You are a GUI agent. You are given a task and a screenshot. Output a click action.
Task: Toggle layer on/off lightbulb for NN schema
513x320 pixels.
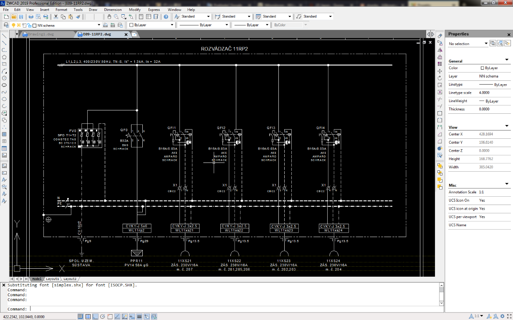click(x=14, y=25)
